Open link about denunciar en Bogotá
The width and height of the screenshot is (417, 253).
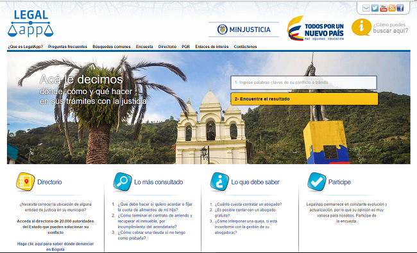[x=56, y=247]
